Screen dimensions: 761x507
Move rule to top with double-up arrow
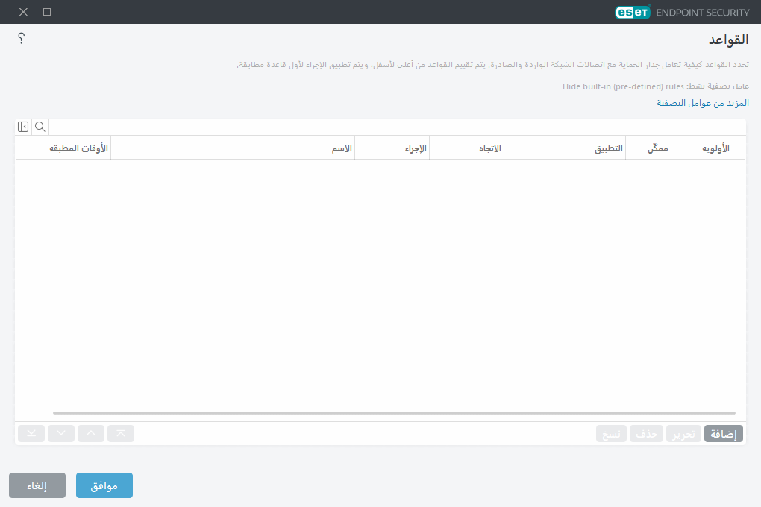pos(121,433)
